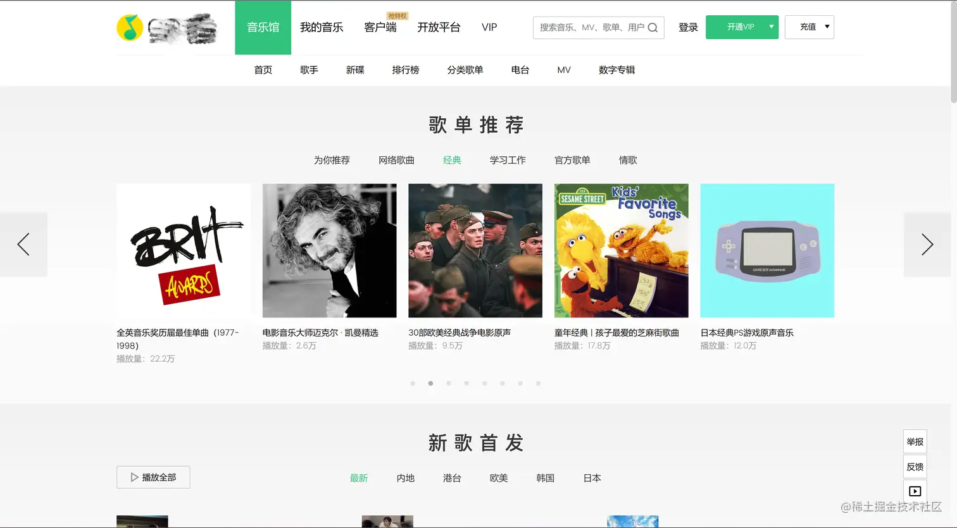Click the search magnifier icon
Viewport: 957px width, 528px height.
point(653,28)
